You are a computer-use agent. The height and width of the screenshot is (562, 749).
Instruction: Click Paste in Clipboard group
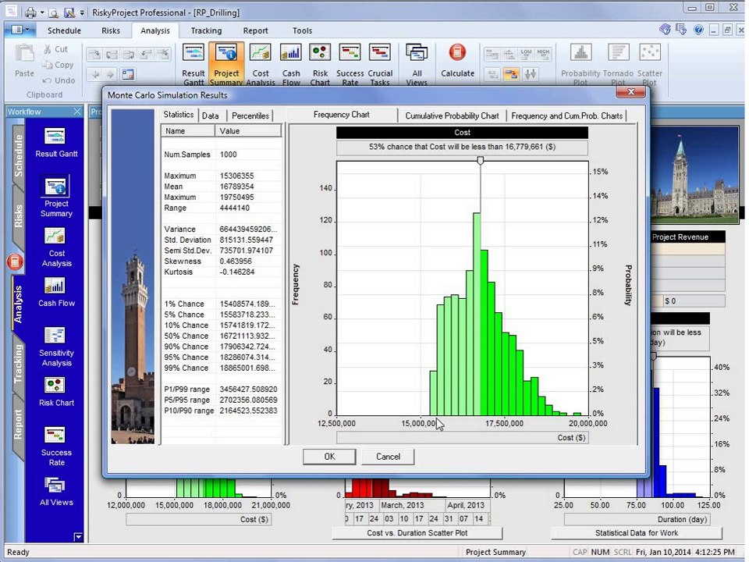(x=24, y=61)
